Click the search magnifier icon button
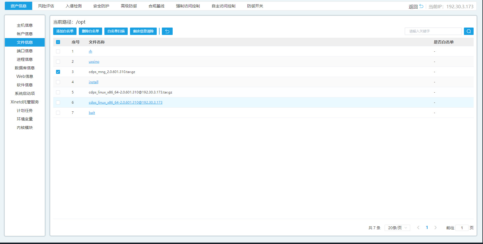483x244 pixels. coord(468,31)
